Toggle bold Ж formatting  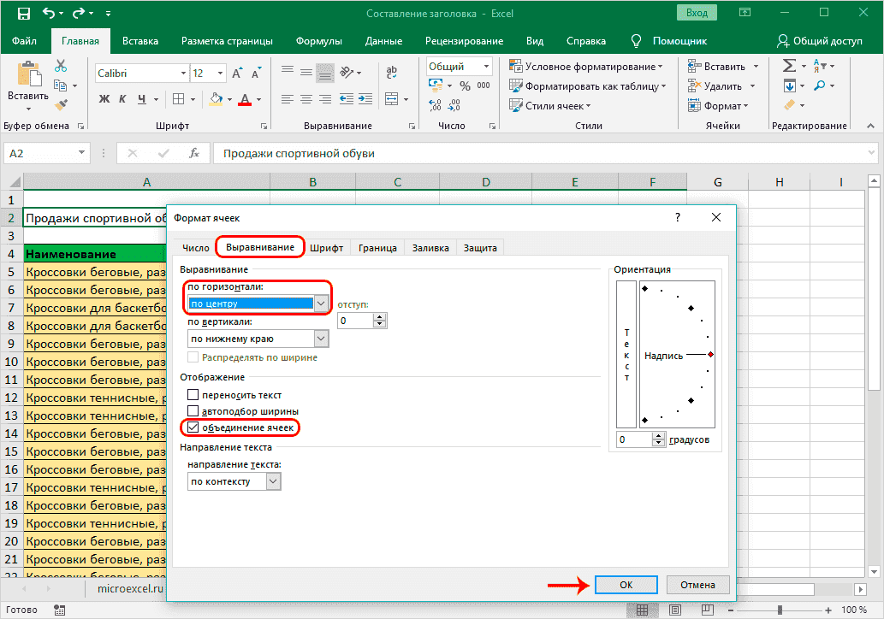point(104,99)
